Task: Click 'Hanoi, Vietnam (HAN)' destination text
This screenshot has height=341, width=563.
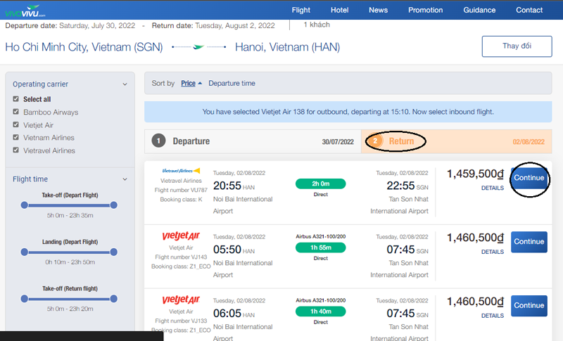Action: point(287,47)
